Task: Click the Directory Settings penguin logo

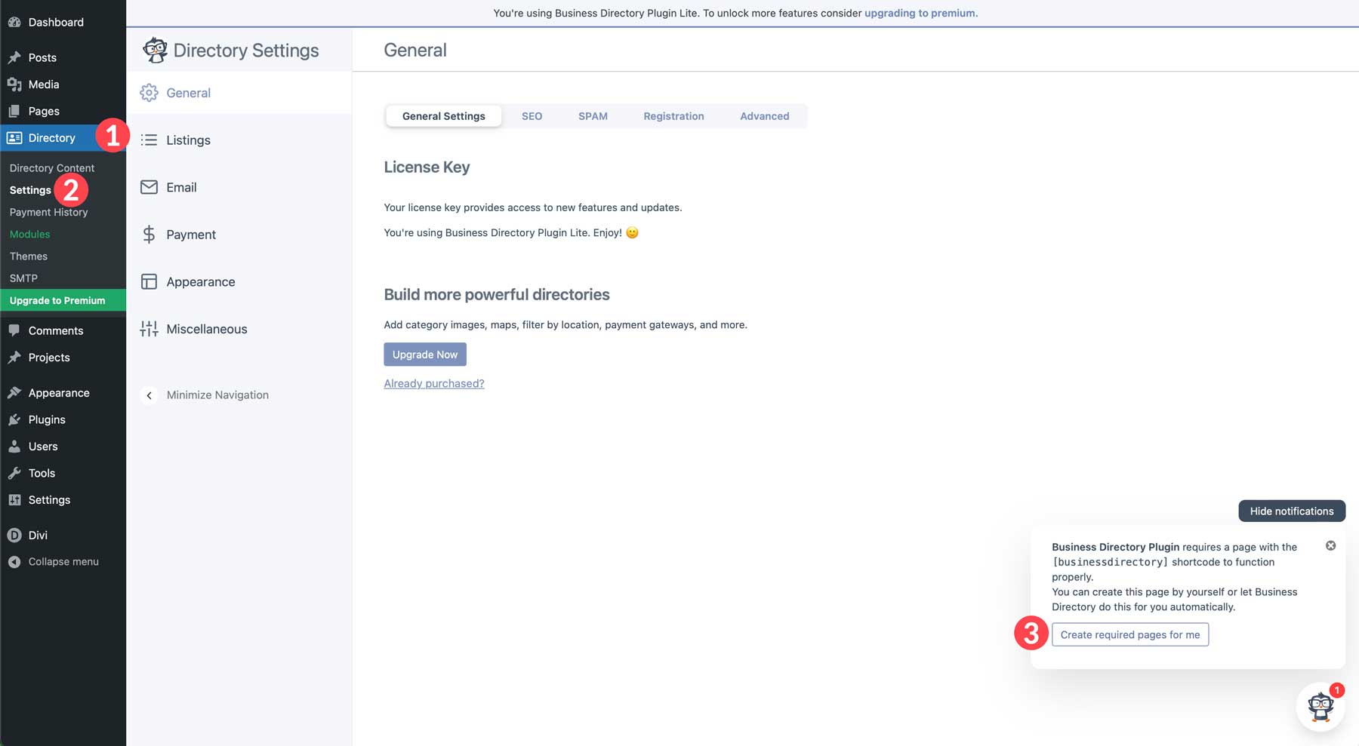Action: [156, 49]
